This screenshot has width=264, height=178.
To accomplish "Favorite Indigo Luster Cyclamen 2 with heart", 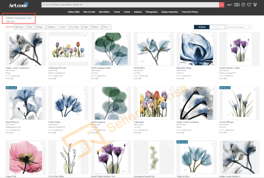I will pyautogui.click(x=42, y=36).
